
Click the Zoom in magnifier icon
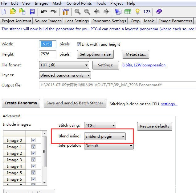78,12
